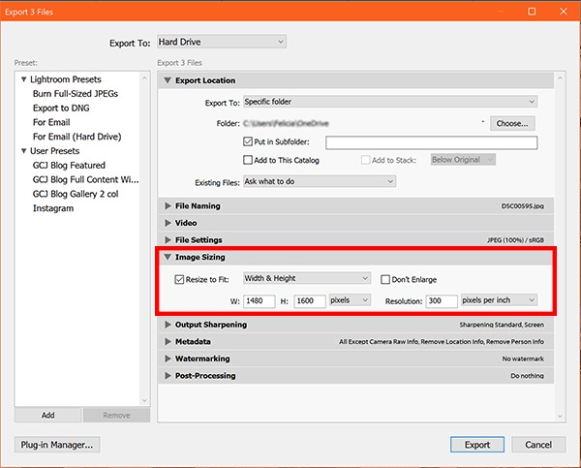Expand the Post-Processing section triangle
The height and width of the screenshot is (468, 581).
pos(168,376)
